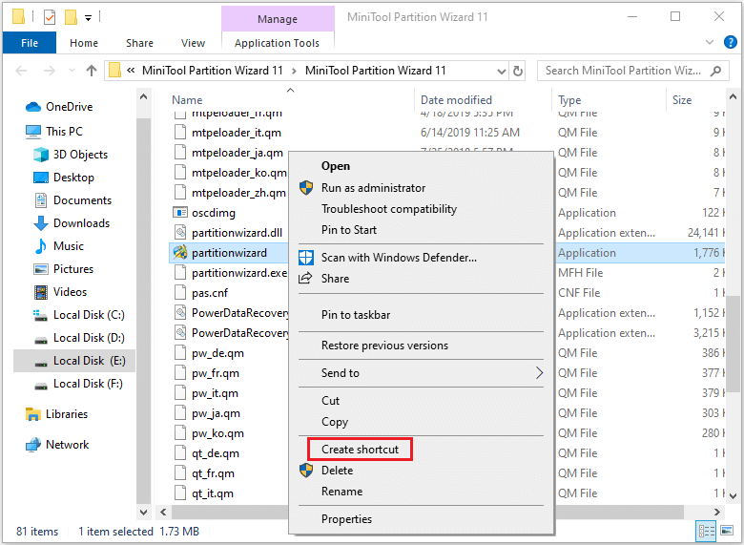Choose Troubleshoot compatibility
The image size is (744, 545).
pyautogui.click(x=389, y=209)
